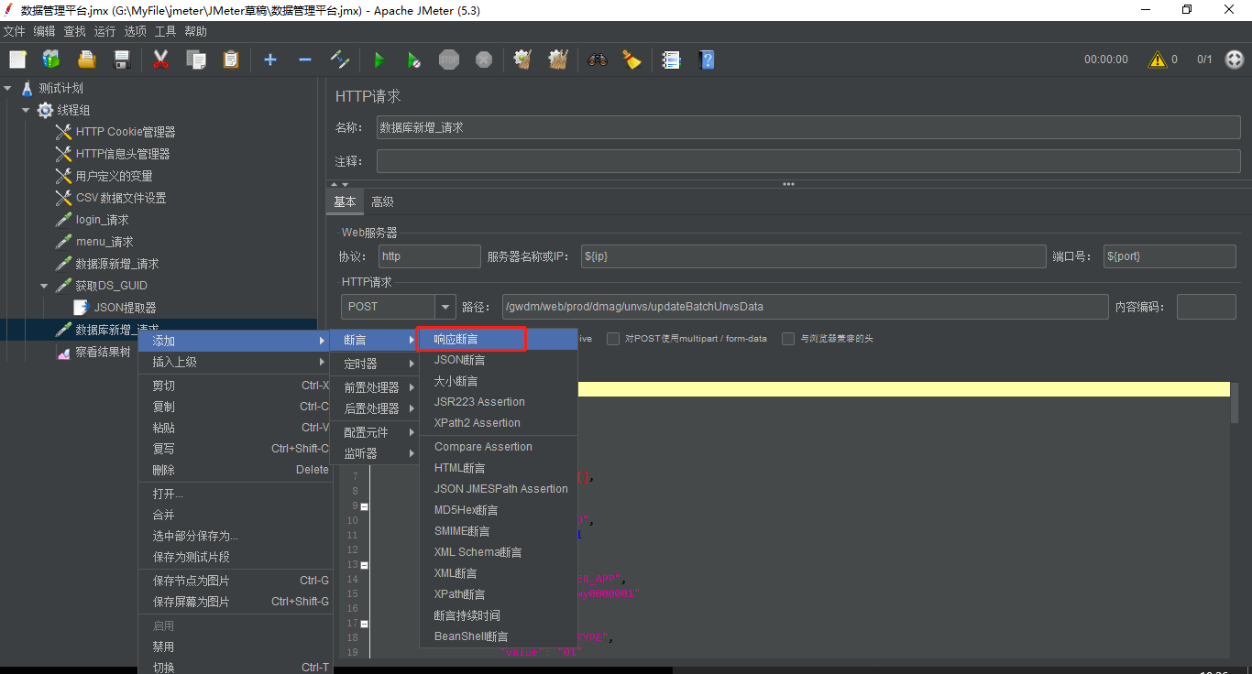
Task: Click the 端口号 input field
Action: [x=1170, y=256]
